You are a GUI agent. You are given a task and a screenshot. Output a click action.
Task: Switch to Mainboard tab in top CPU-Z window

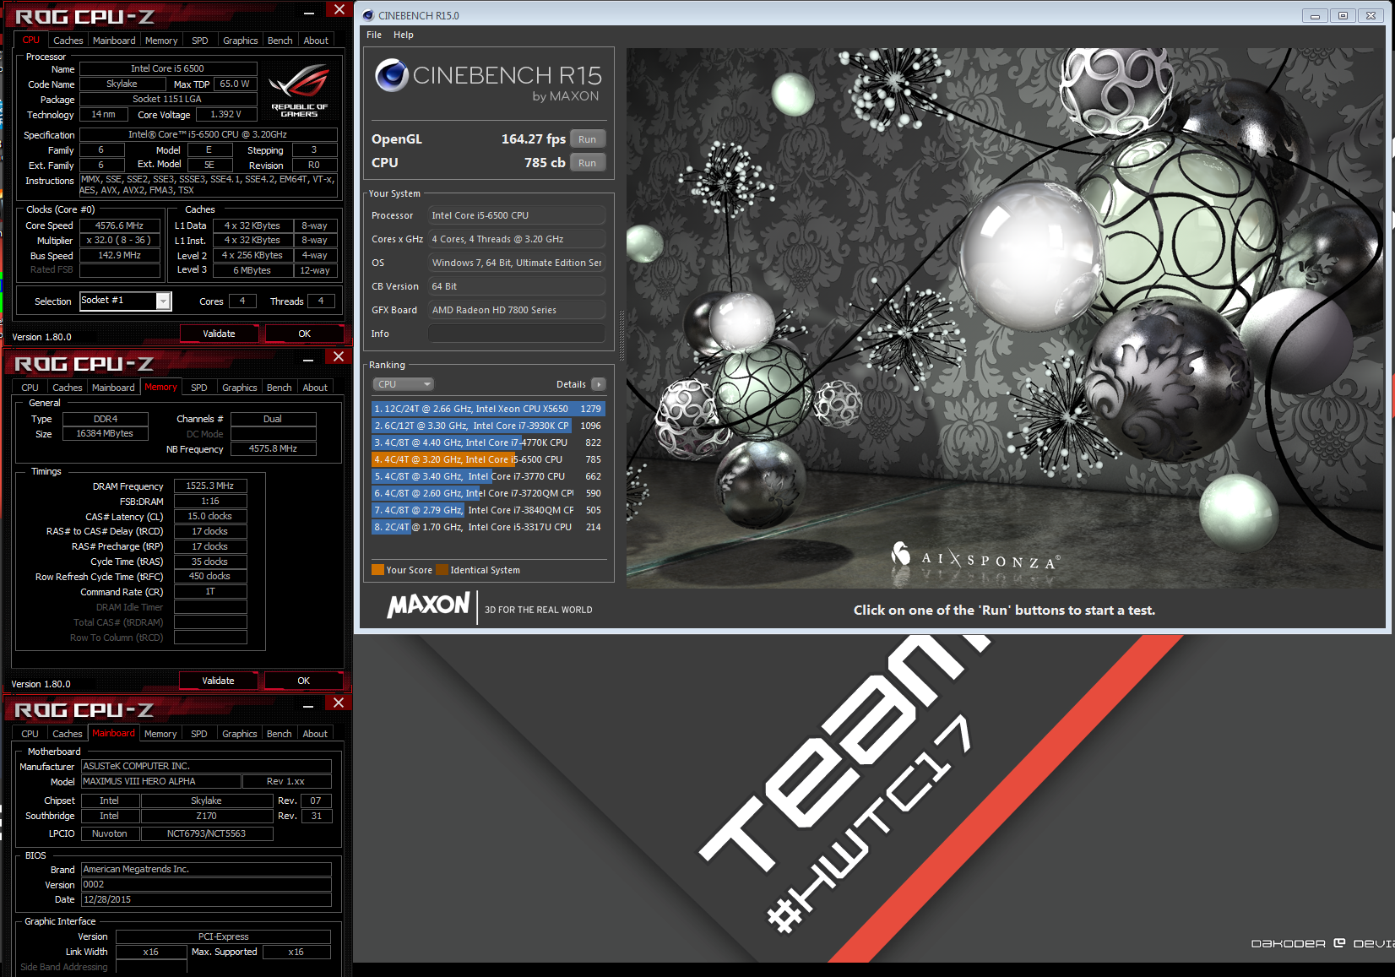pos(114,41)
